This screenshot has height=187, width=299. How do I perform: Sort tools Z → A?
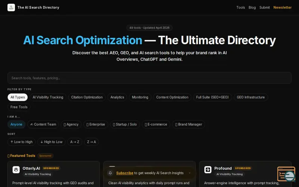coord(91,142)
